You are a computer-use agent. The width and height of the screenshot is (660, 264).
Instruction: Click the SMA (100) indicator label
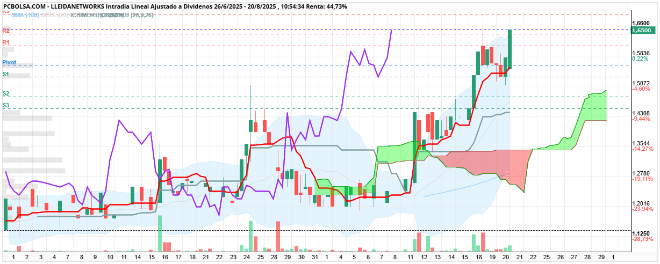click(x=25, y=15)
